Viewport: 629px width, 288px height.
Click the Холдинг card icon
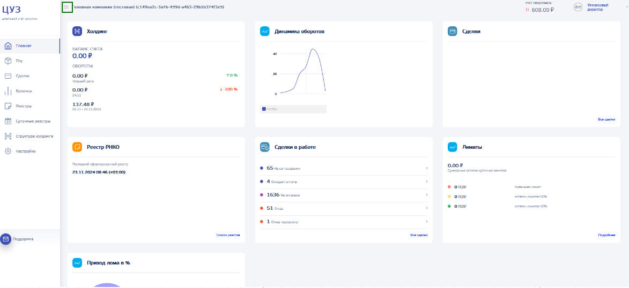[x=77, y=31]
